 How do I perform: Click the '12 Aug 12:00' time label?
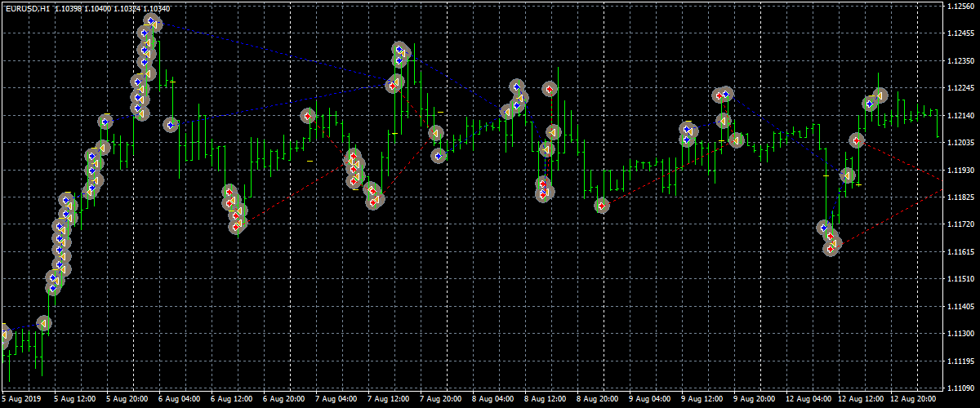pos(861,400)
